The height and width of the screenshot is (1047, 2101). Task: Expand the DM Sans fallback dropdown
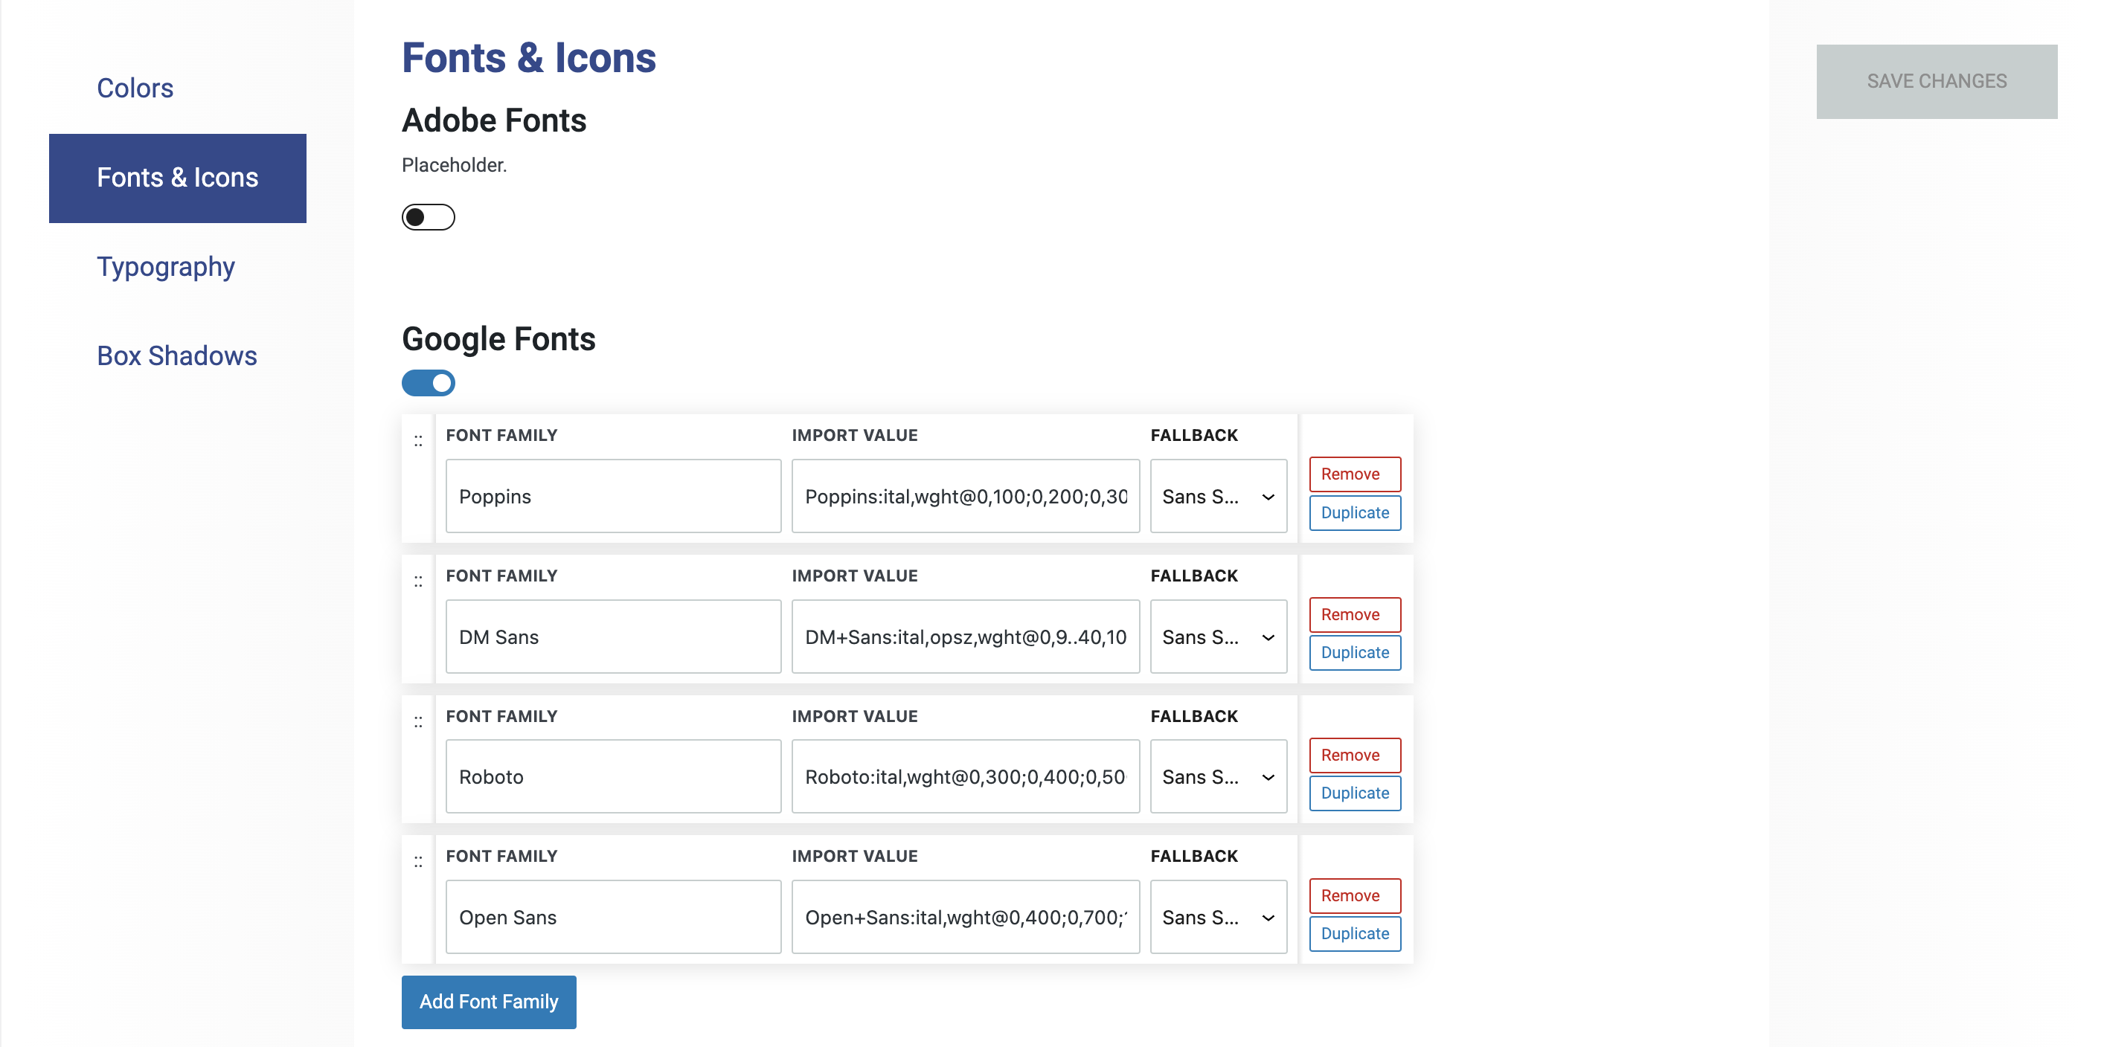1218,637
